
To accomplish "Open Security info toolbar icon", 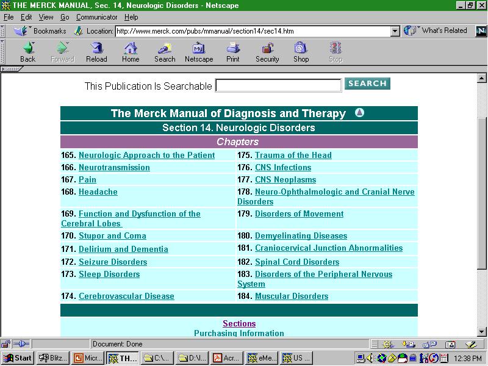I will point(267,48).
